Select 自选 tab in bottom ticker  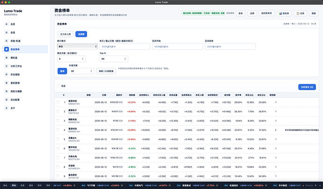tap(22, 186)
